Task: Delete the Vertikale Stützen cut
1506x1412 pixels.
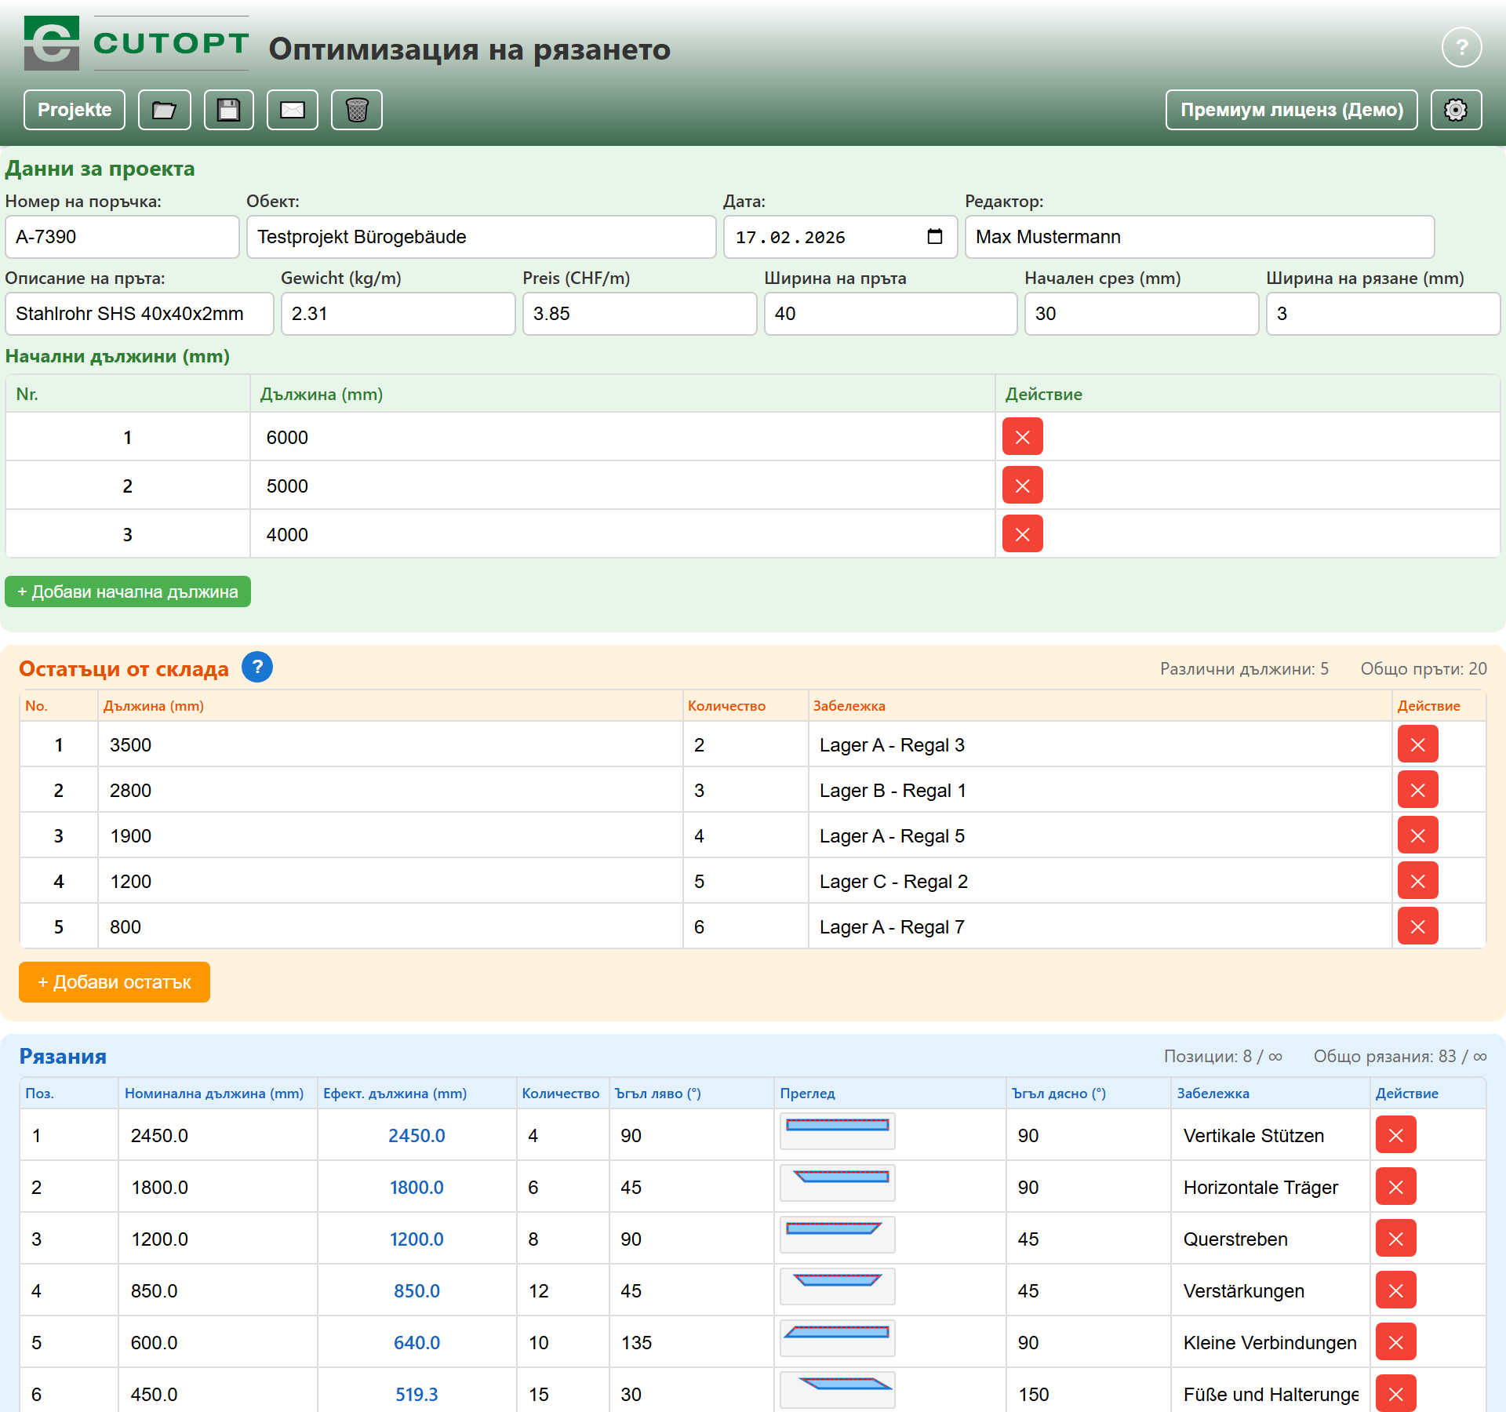Action: [x=1396, y=1135]
